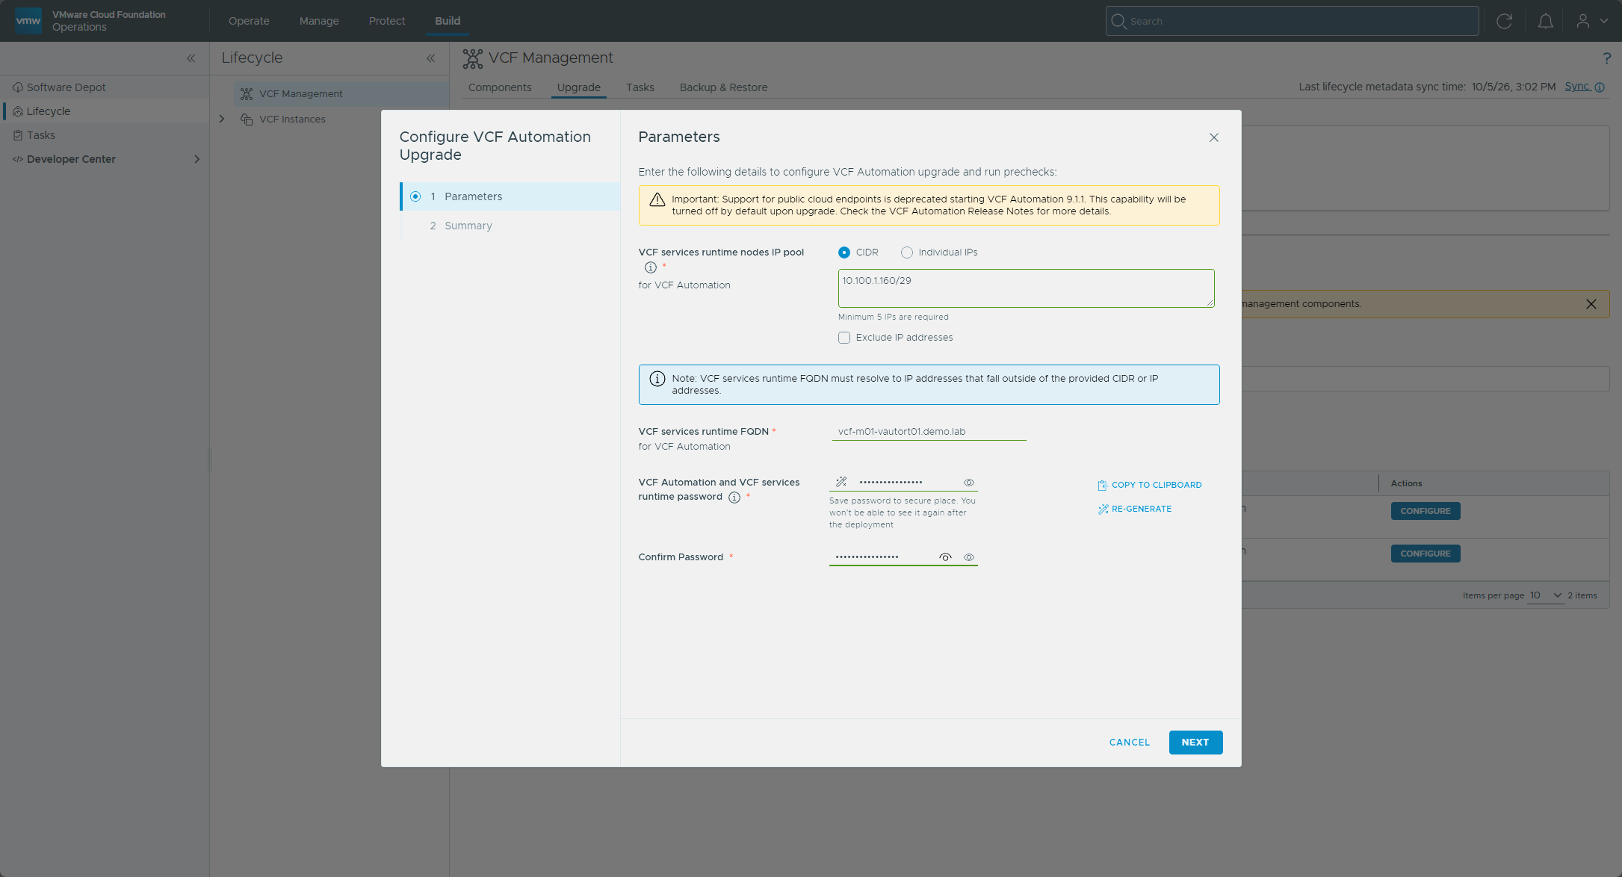Image resolution: width=1622 pixels, height=877 pixels.
Task: Open the user account menu
Action: (x=1591, y=21)
